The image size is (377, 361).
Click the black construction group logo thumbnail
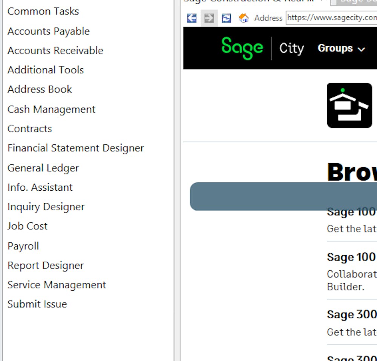click(x=349, y=105)
